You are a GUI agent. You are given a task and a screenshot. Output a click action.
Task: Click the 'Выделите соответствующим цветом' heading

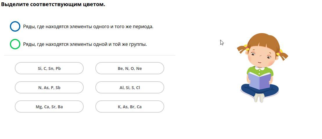53,4
